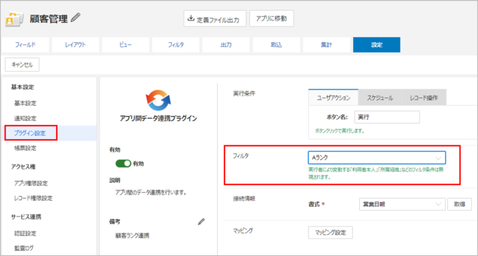Switch to the レコード操作 execution tab

click(x=424, y=98)
